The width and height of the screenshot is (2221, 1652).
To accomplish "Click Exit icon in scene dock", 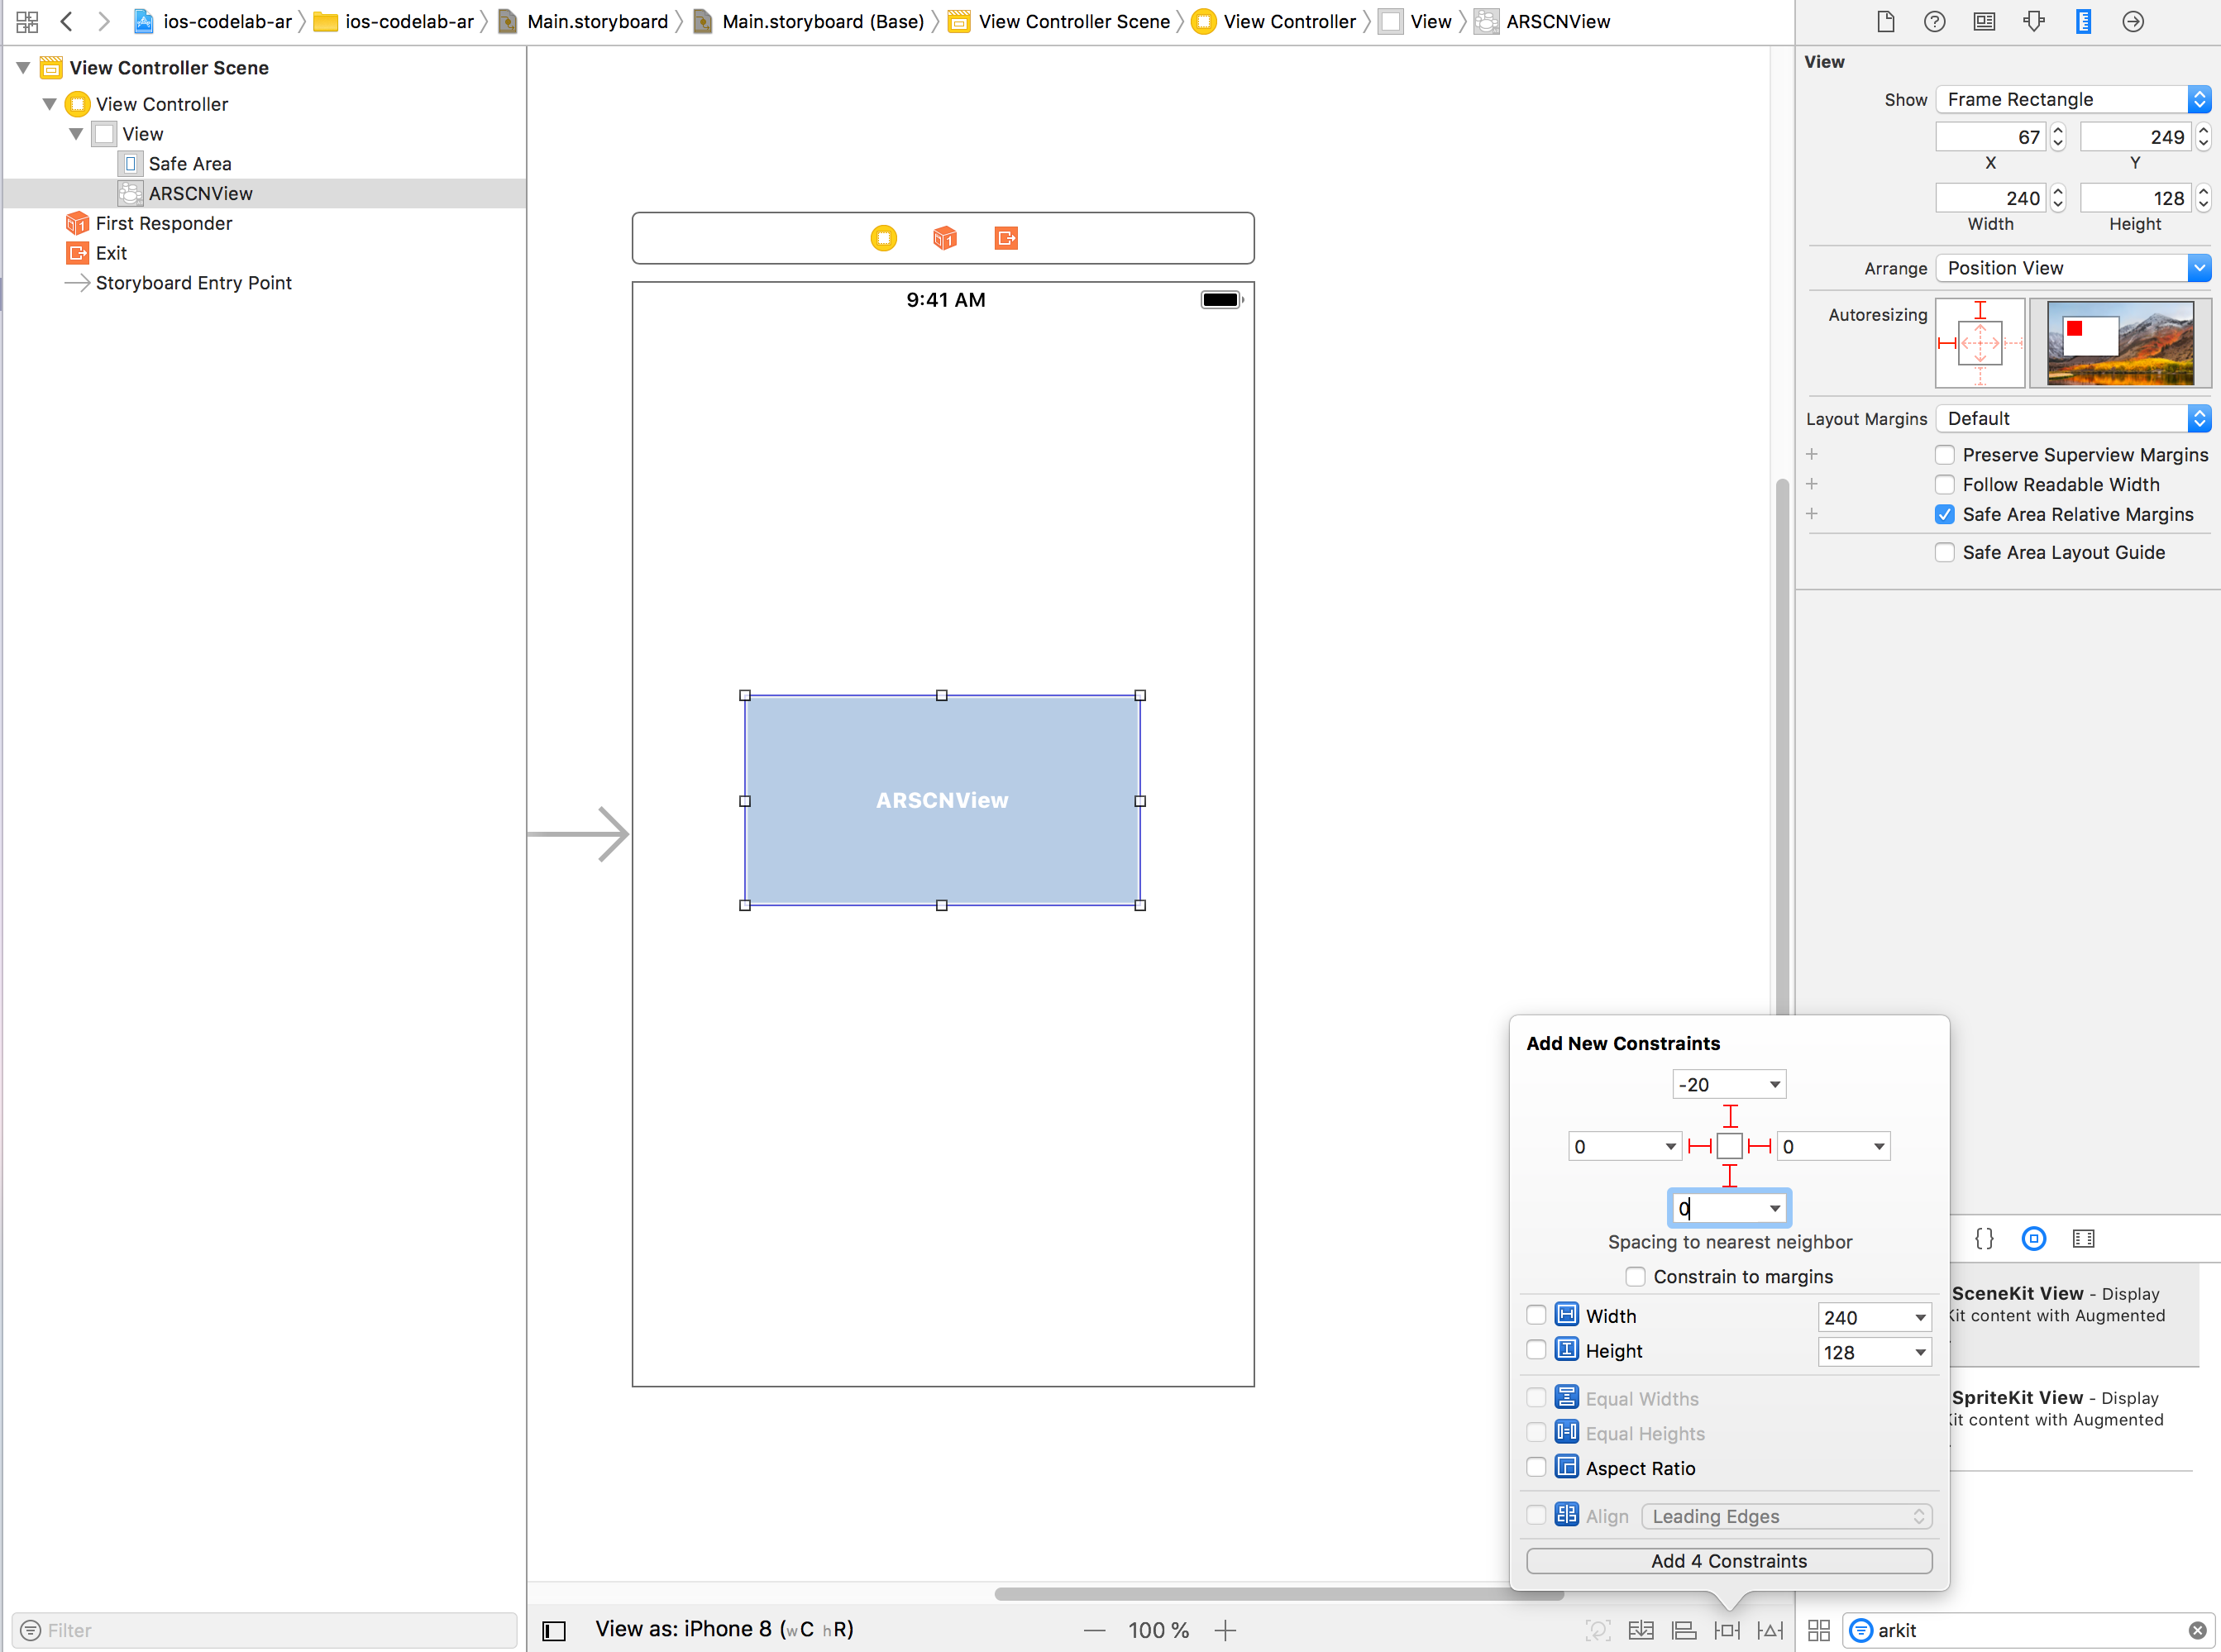I will coord(1006,238).
